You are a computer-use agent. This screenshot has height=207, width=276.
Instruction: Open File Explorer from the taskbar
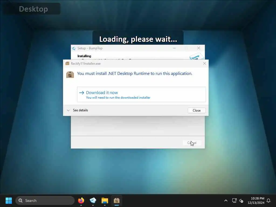click(x=105, y=201)
